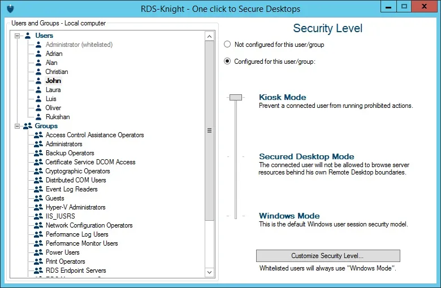The image size is (441, 288).
Task: Click the group icon beside Distributed COM Users
Action: [x=38, y=180]
